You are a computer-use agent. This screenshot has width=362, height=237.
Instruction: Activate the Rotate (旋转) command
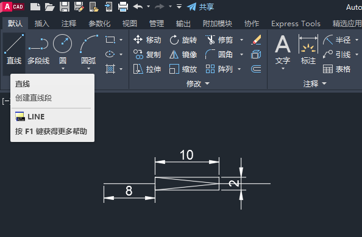tap(183, 40)
